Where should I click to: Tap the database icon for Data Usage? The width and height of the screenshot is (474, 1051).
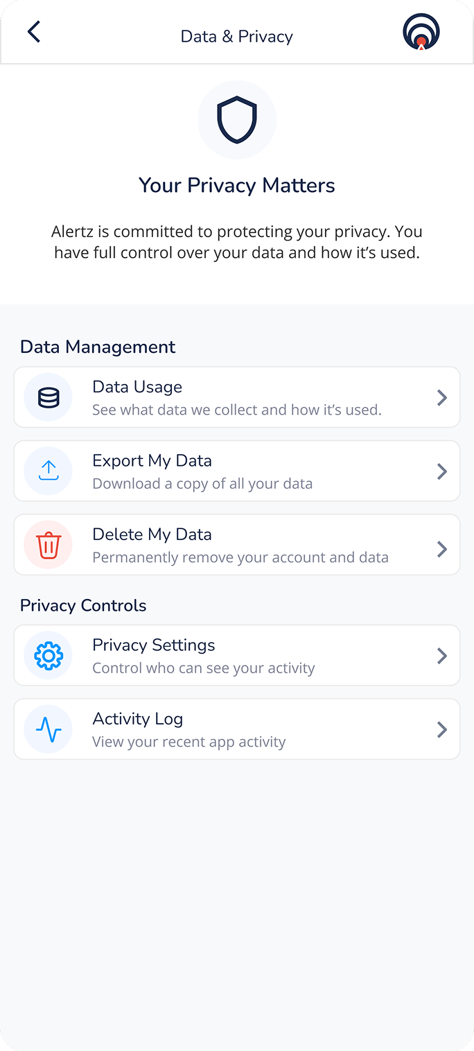coord(49,397)
